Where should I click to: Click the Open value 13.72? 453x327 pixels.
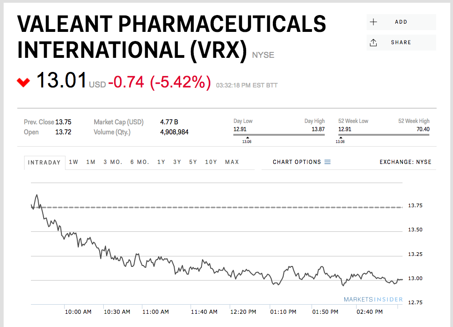[x=63, y=132]
